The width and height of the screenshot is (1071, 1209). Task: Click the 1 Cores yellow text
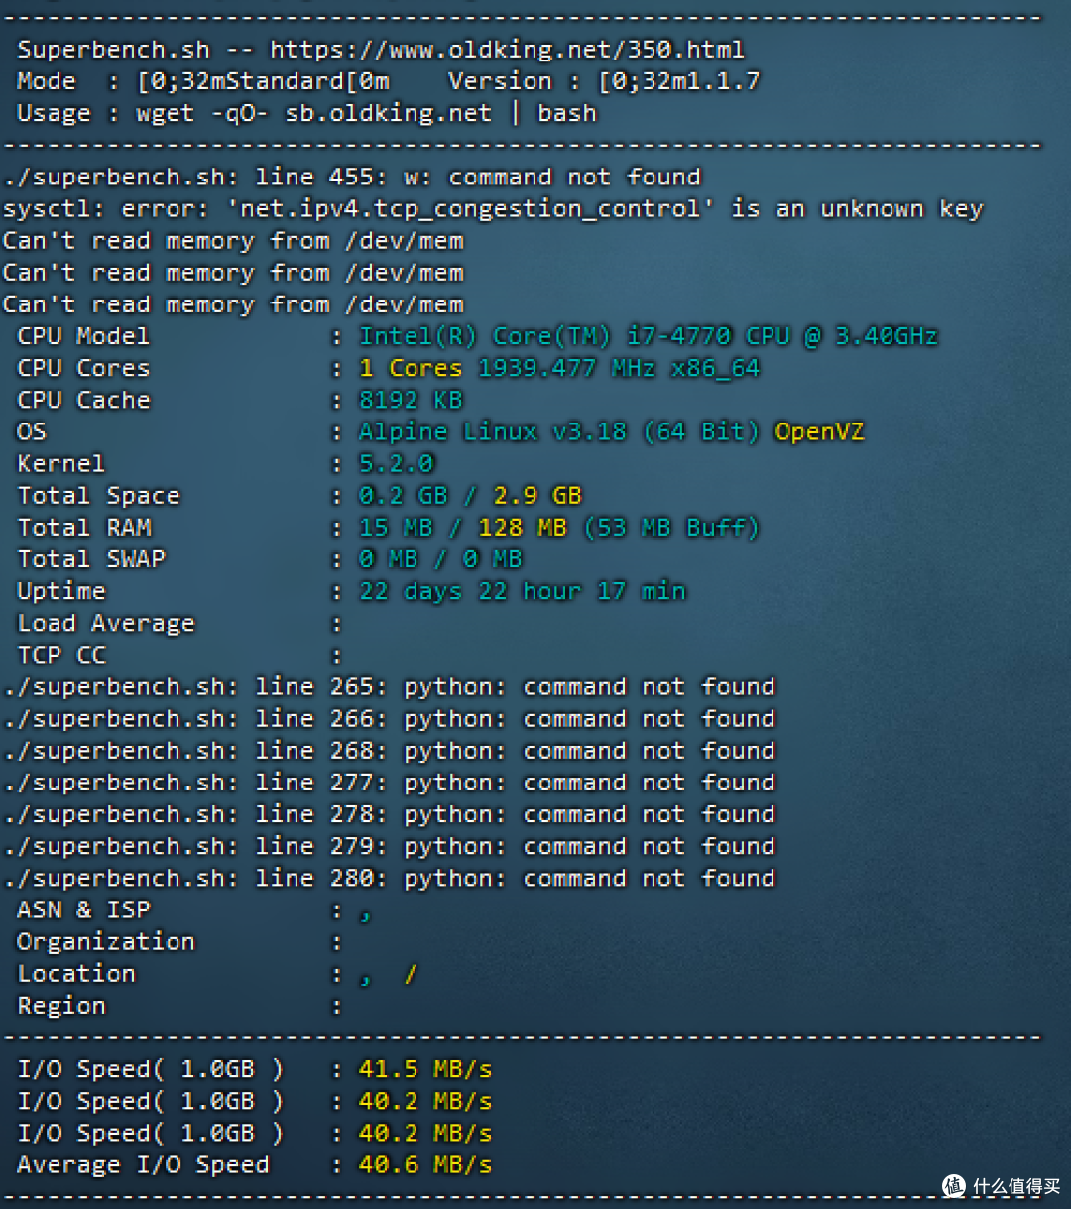pos(411,368)
